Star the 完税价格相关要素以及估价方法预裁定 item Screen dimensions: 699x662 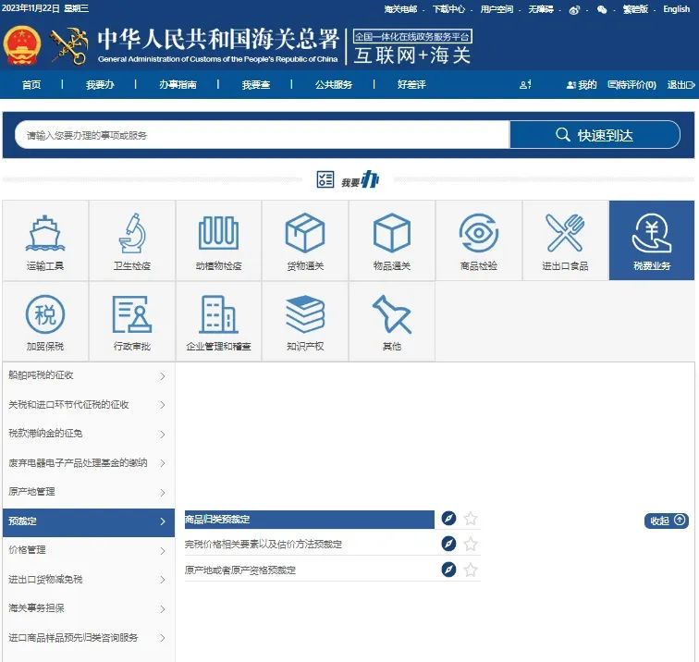[471, 544]
